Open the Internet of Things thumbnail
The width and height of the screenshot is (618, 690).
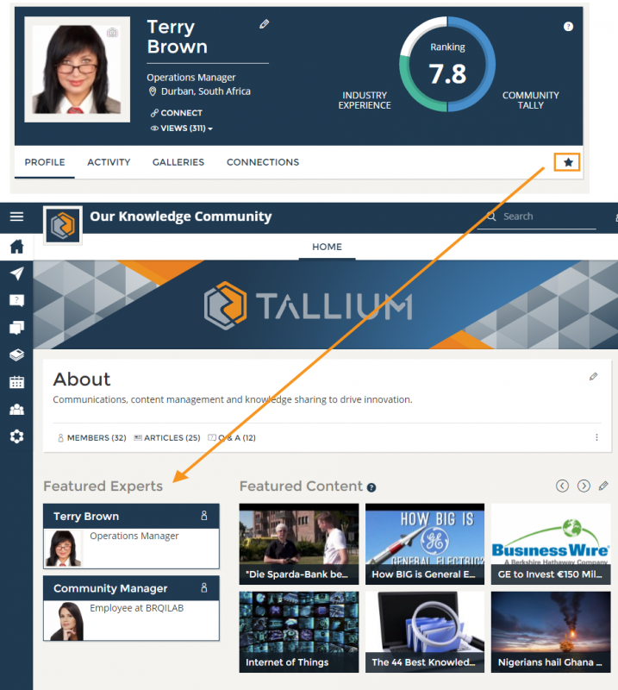point(298,631)
